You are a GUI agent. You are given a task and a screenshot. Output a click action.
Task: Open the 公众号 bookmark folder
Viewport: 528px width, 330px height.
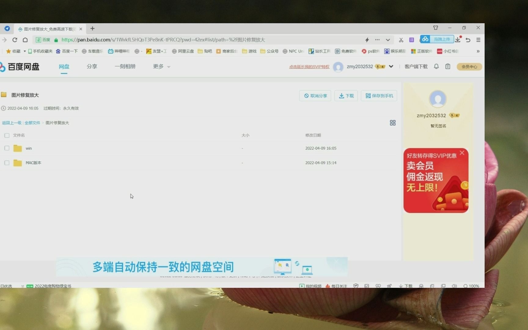click(269, 51)
